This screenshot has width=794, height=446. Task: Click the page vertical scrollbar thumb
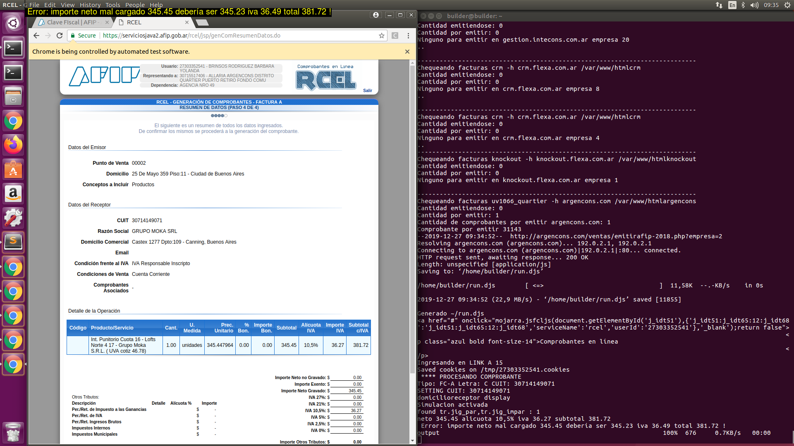(412, 220)
